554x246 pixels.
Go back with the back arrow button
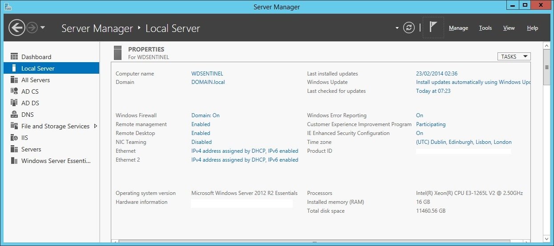[x=16, y=28]
